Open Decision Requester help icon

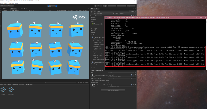click(x=132, y=75)
